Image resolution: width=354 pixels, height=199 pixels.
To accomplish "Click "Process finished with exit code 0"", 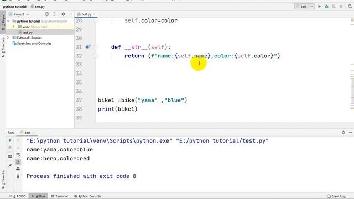I will [x=81, y=176].
